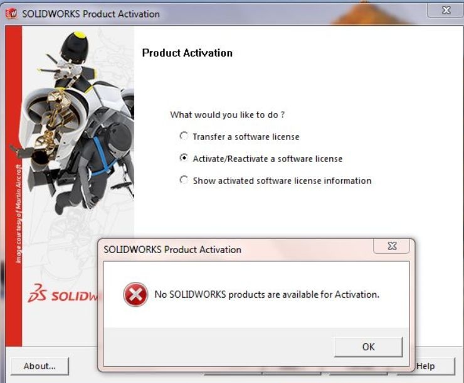Click the No SOLIDWORKS products available message

pos(267,294)
